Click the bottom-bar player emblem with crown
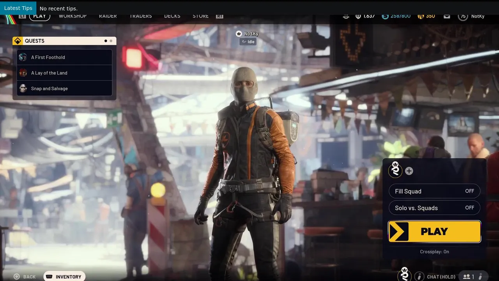Viewport: 499px width, 281px height. tap(405, 274)
